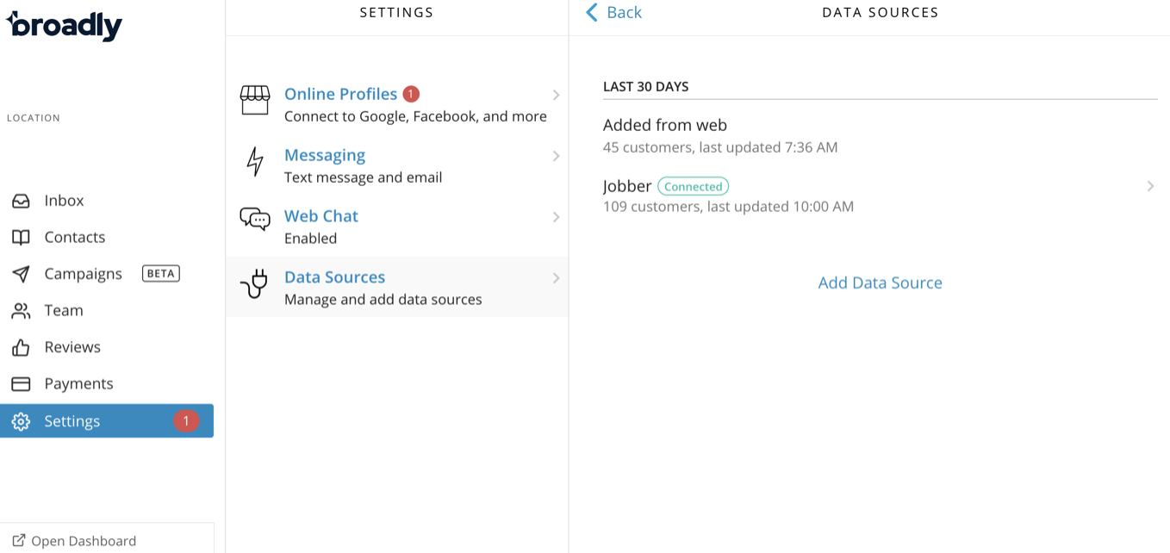Click the Team people icon
Viewport: 1170px width, 553px height.
[x=21, y=310]
